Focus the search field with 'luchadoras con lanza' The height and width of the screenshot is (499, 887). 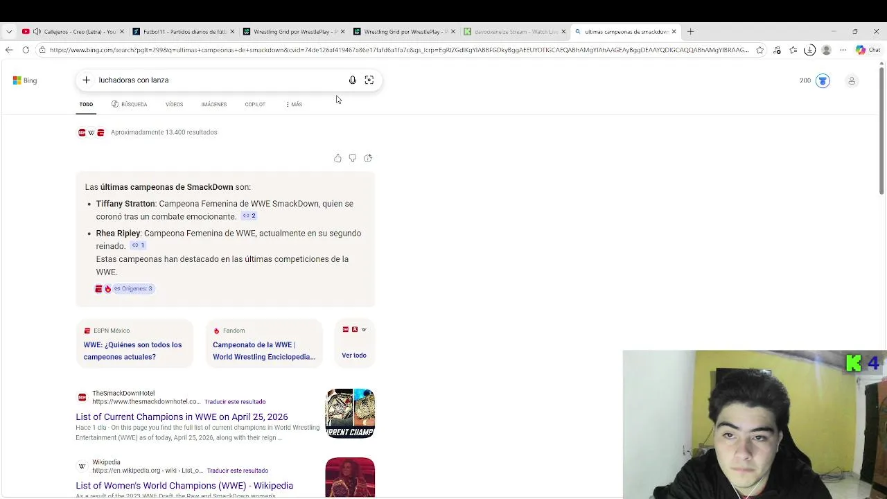[220, 80]
